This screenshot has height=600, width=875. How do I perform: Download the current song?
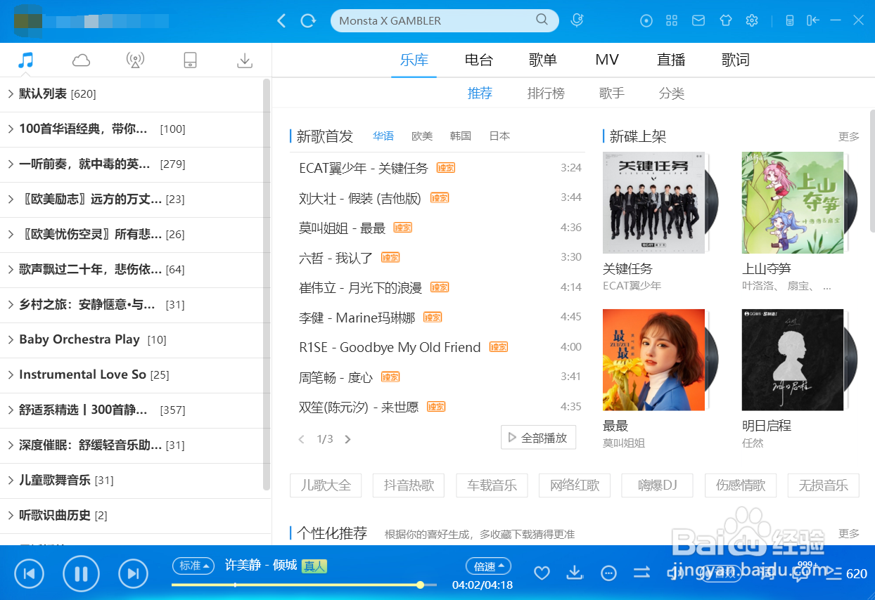click(575, 573)
